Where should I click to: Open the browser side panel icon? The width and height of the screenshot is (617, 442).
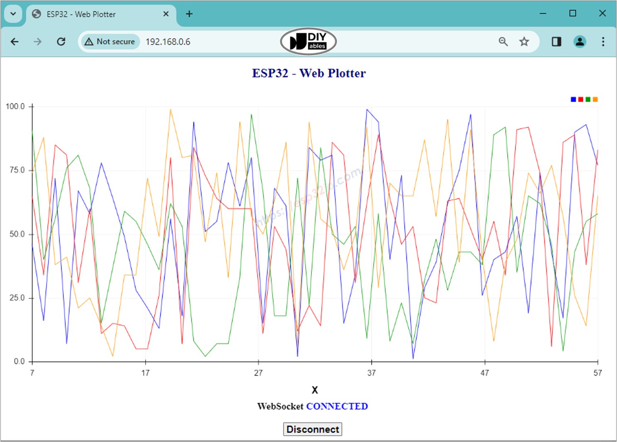[x=556, y=41]
